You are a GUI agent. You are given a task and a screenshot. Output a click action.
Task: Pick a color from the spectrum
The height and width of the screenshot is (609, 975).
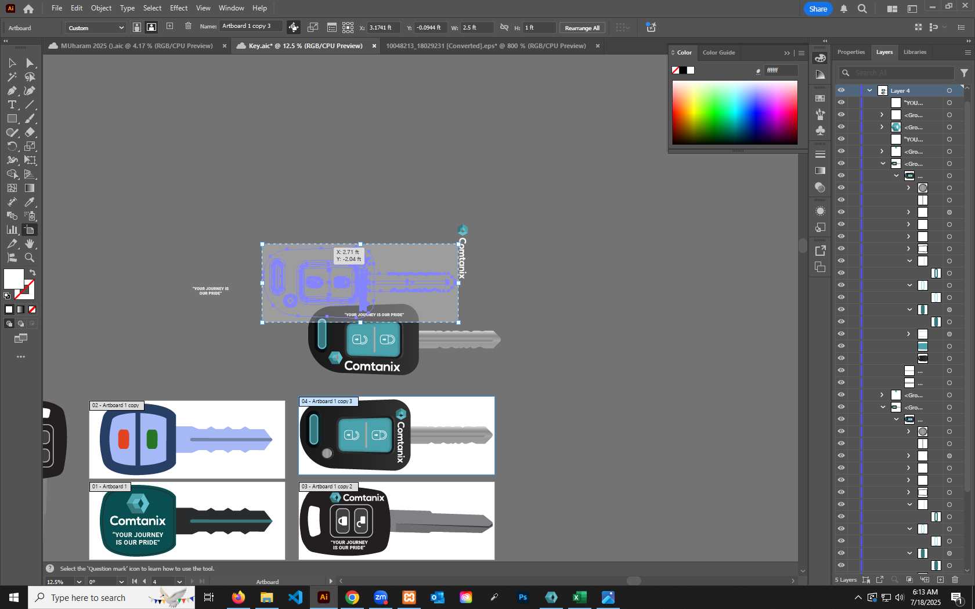click(735, 113)
